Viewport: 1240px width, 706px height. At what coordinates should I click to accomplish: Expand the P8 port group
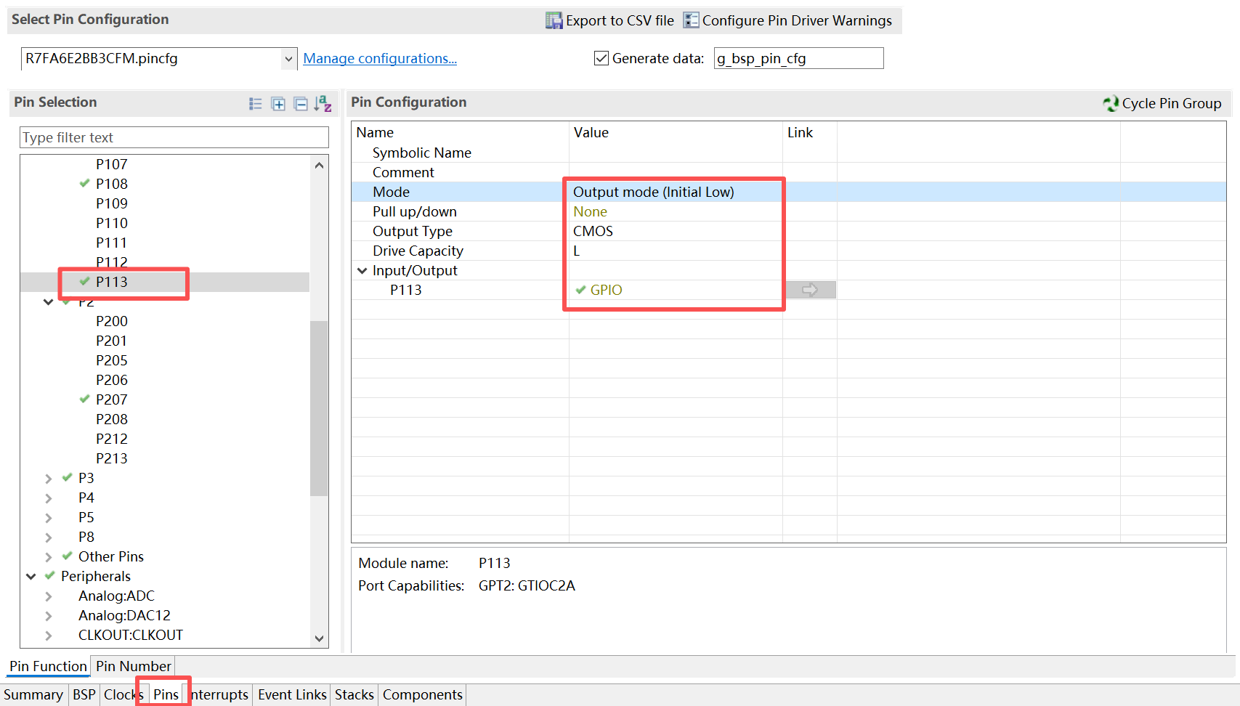point(48,537)
